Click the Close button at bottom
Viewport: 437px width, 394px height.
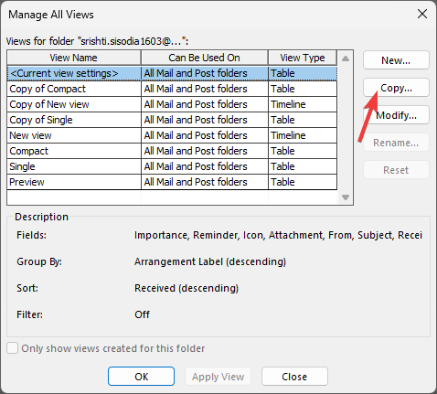pos(294,377)
